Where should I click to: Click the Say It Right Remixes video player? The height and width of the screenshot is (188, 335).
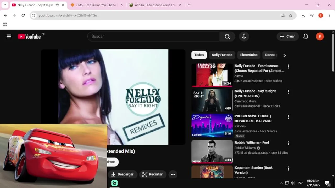point(113,97)
